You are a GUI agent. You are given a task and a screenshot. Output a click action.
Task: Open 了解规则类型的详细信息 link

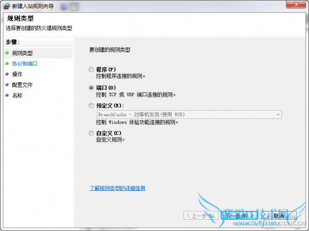click(x=117, y=188)
